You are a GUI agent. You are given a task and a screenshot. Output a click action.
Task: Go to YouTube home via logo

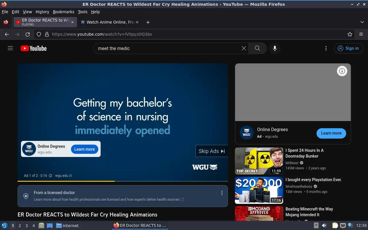(x=34, y=48)
